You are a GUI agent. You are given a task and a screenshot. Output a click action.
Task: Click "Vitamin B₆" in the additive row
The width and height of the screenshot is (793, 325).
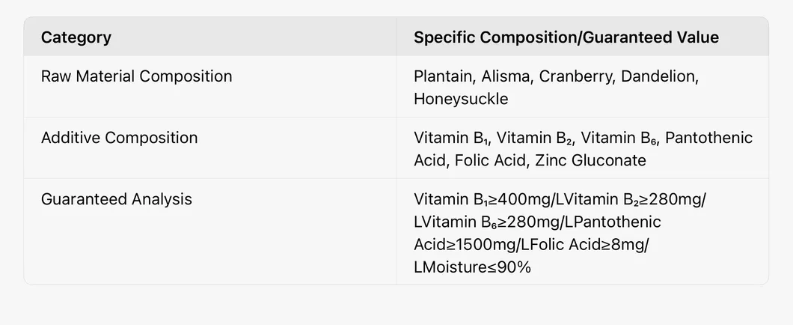[x=618, y=138]
